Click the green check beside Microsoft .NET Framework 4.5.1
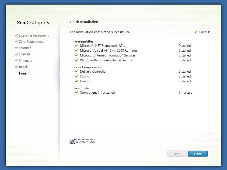The width and height of the screenshot is (227, 170). click(76, 46)
